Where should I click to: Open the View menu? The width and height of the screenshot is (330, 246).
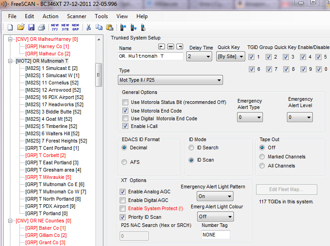click(122, 16)
